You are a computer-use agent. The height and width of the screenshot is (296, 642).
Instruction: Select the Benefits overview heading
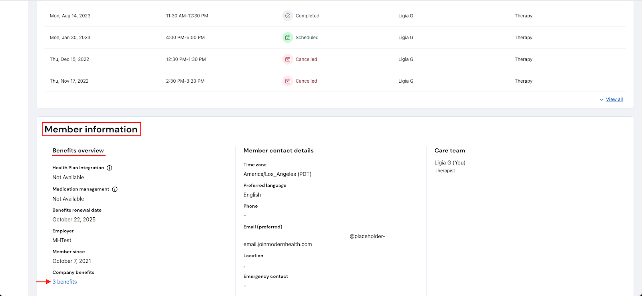coord(78,150)
